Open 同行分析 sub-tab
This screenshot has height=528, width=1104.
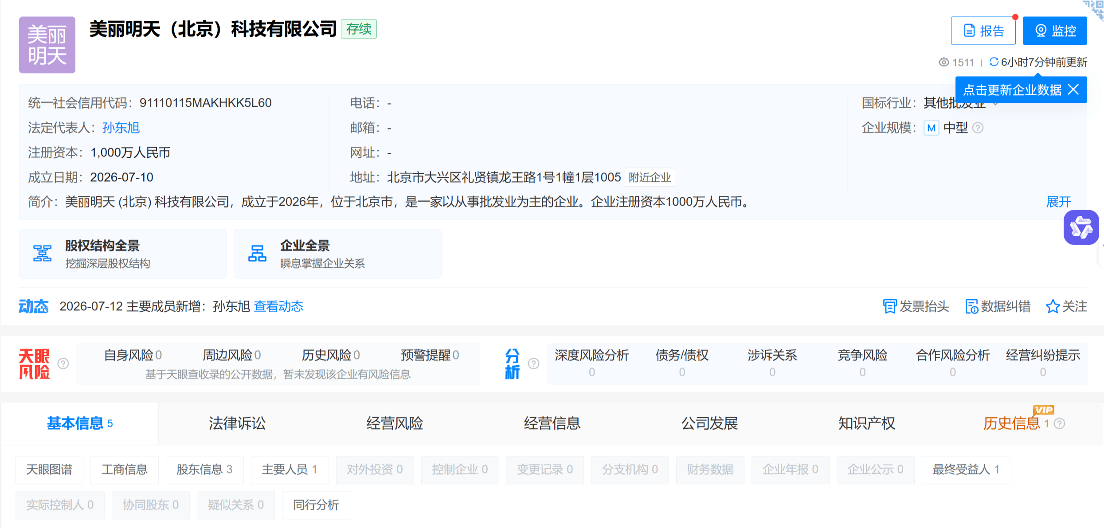click(316, 505)
